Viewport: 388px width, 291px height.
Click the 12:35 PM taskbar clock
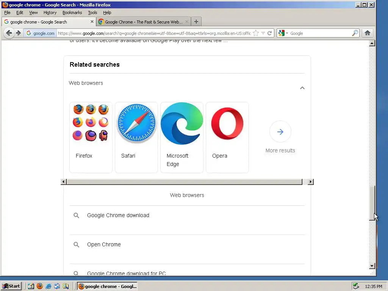[373, 286]
